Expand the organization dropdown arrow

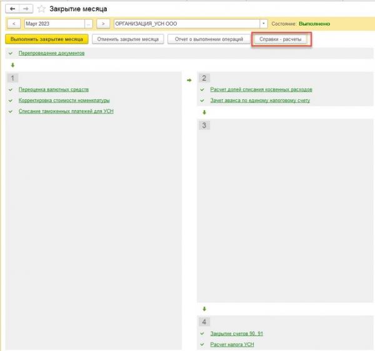pos(264,24)
